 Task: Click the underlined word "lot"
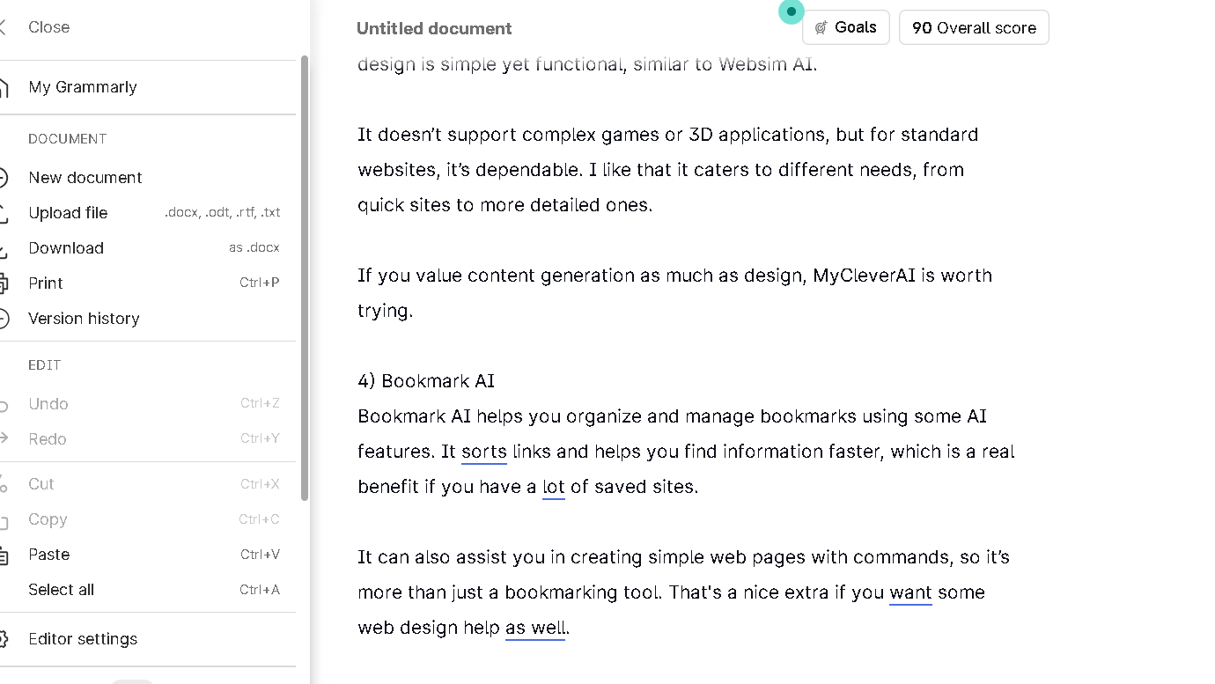click(x=554, y=487)
